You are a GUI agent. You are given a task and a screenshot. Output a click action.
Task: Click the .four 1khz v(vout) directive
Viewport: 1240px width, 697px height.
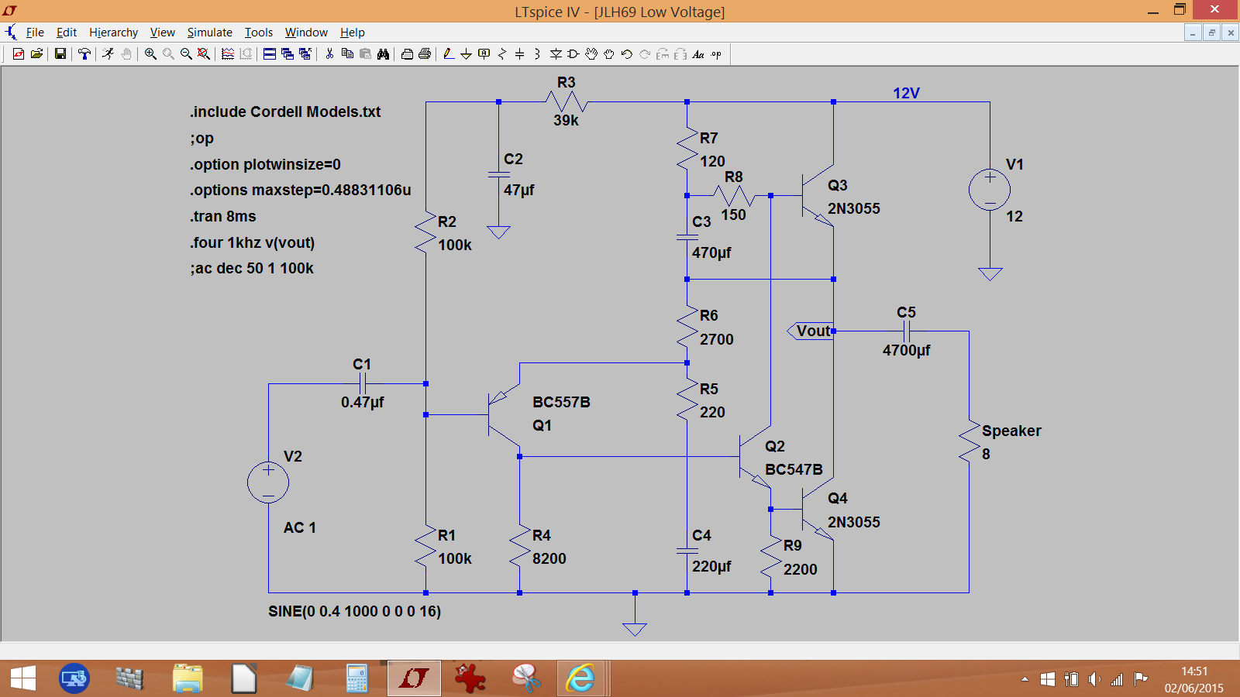pyautogui.click(x=253, y=242)
